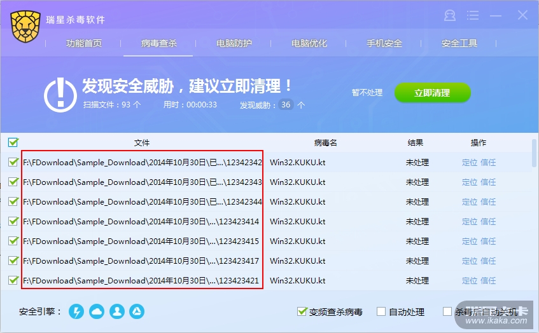This screenshot has height=333, width=539.
Task: Click 信任 for file 12342344
Action: (488, 202)
